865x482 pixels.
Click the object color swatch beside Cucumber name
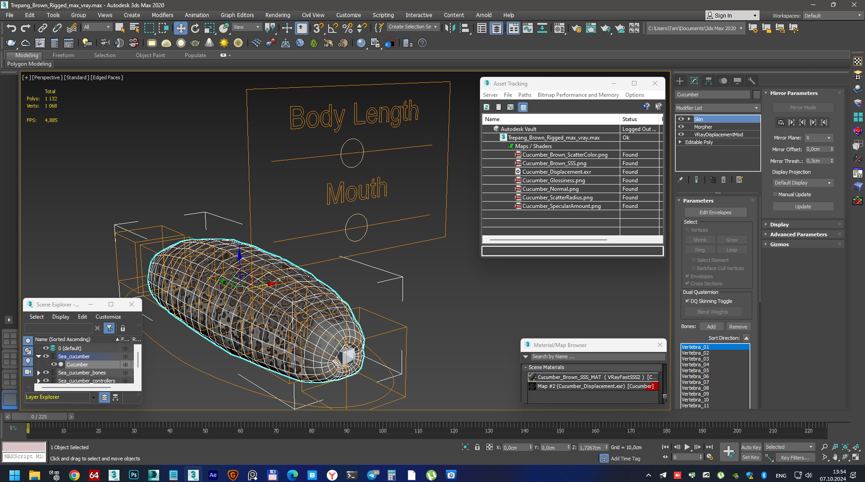click(x=756, y=95)
